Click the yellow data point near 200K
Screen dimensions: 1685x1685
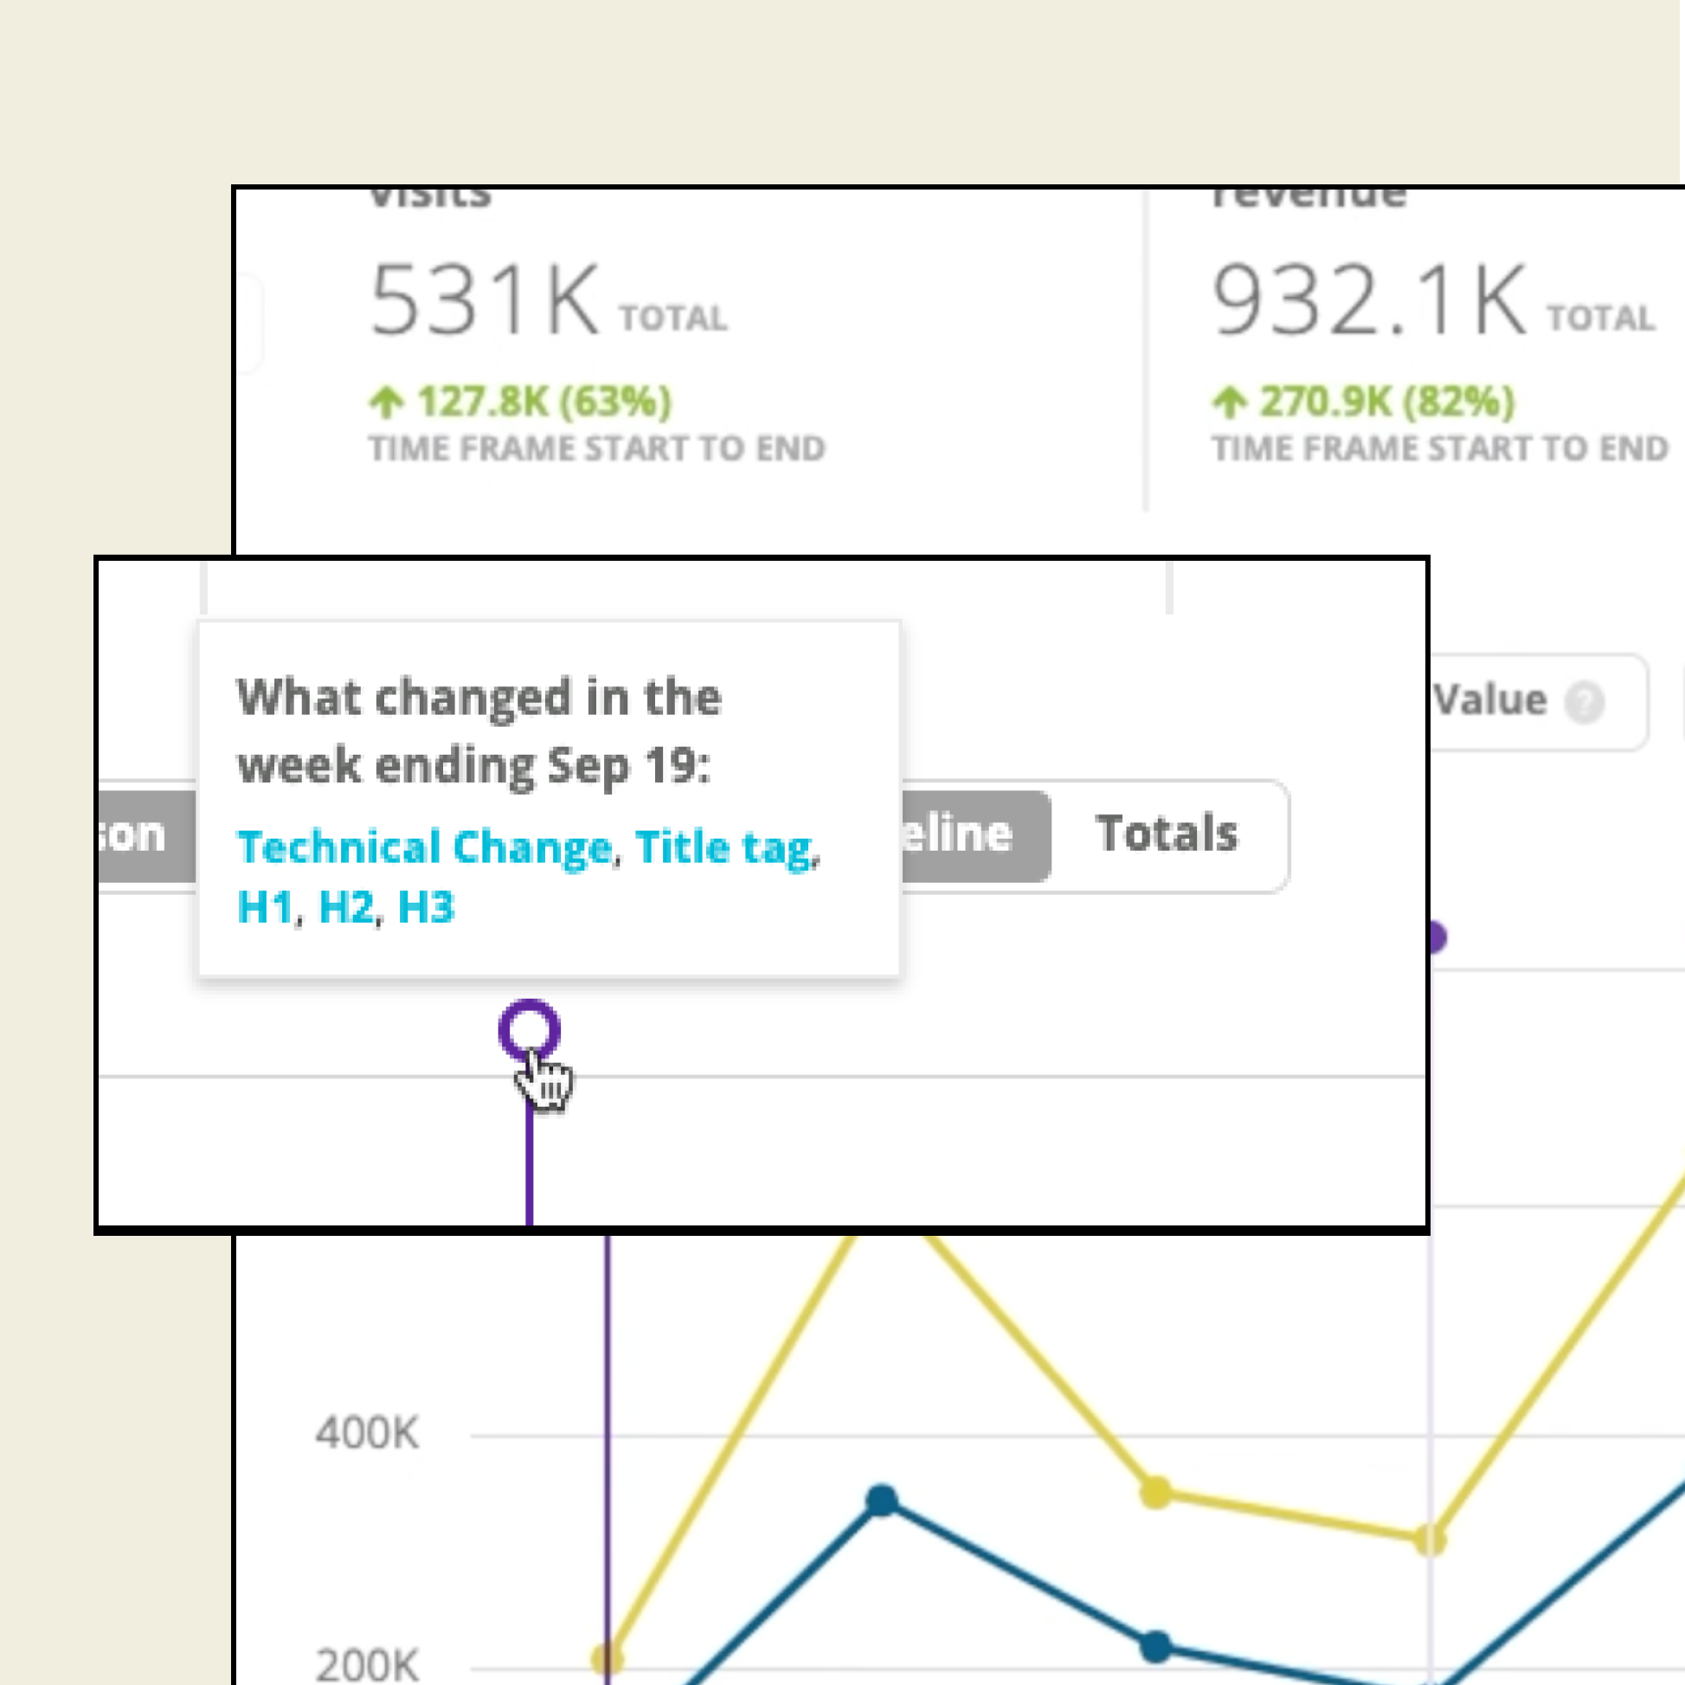click(608, 1658)
